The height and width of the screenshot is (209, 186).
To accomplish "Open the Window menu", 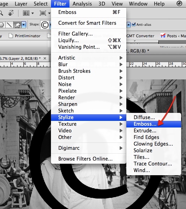I will [x=138, y=4].
